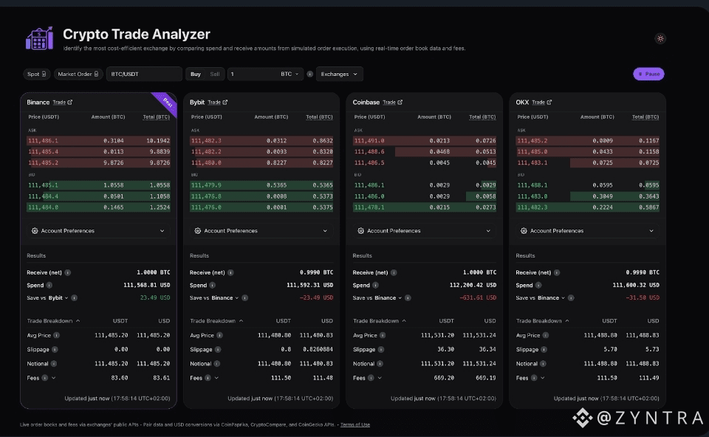Toggle the Spot market type chip
Image resolution: width=709 pixels, height=437 pixels.
37,74
